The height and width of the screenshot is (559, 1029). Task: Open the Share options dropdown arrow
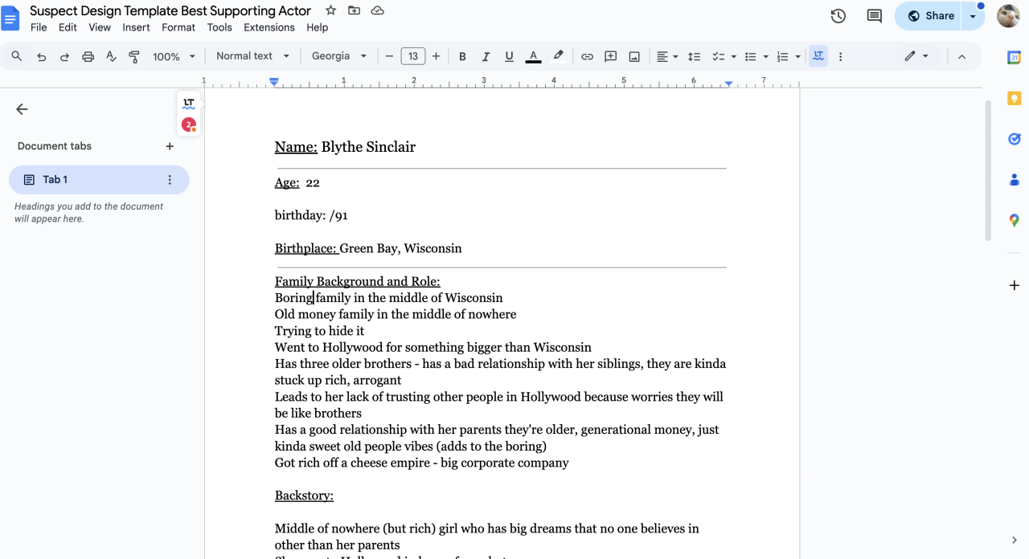tap(973, 16)
